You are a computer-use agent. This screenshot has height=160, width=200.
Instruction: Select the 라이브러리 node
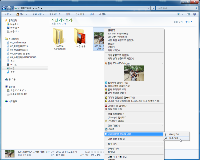[x=14, y=39]
